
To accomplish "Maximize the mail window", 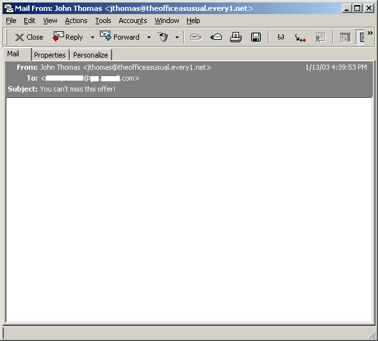I will 357,8.
